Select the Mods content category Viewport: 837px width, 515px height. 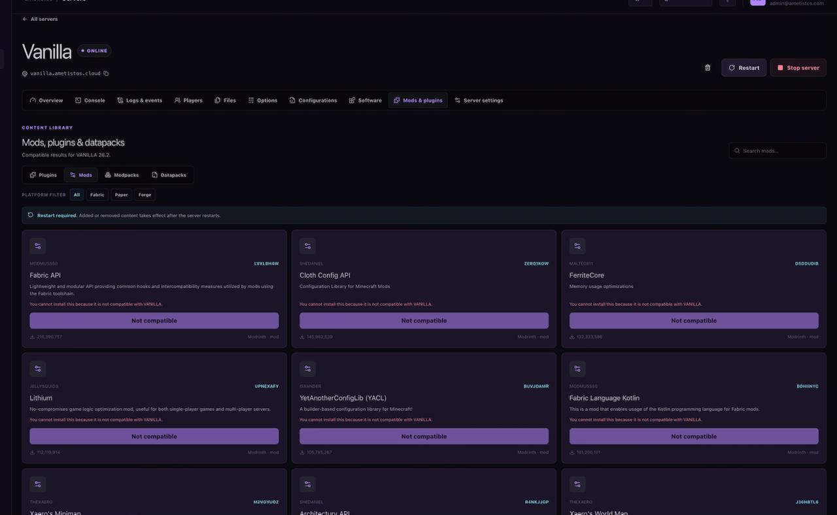81,175
